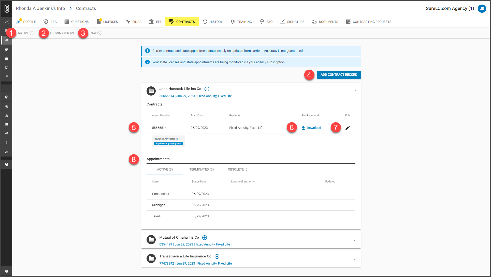Click the Top Level Agent/Agency badge
The height and width of the screenshot is (277, 491).
pyautogui.click(x=168, y=144)
